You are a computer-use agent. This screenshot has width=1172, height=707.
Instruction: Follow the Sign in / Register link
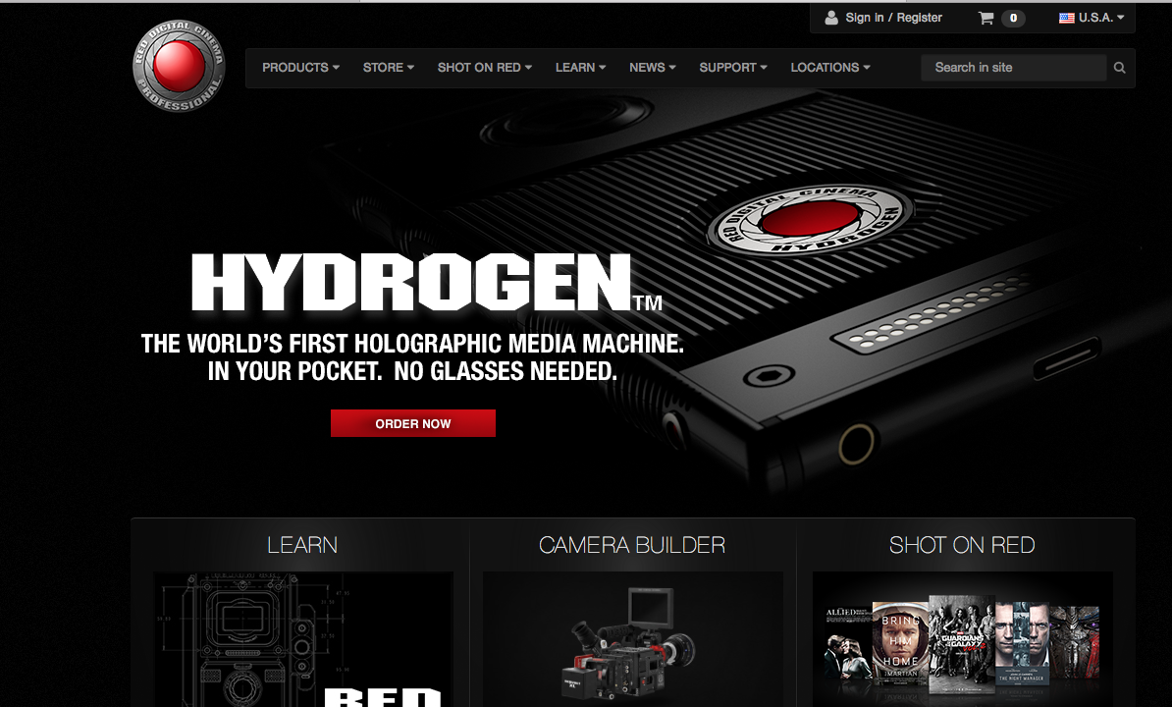[x=893, y=18]
